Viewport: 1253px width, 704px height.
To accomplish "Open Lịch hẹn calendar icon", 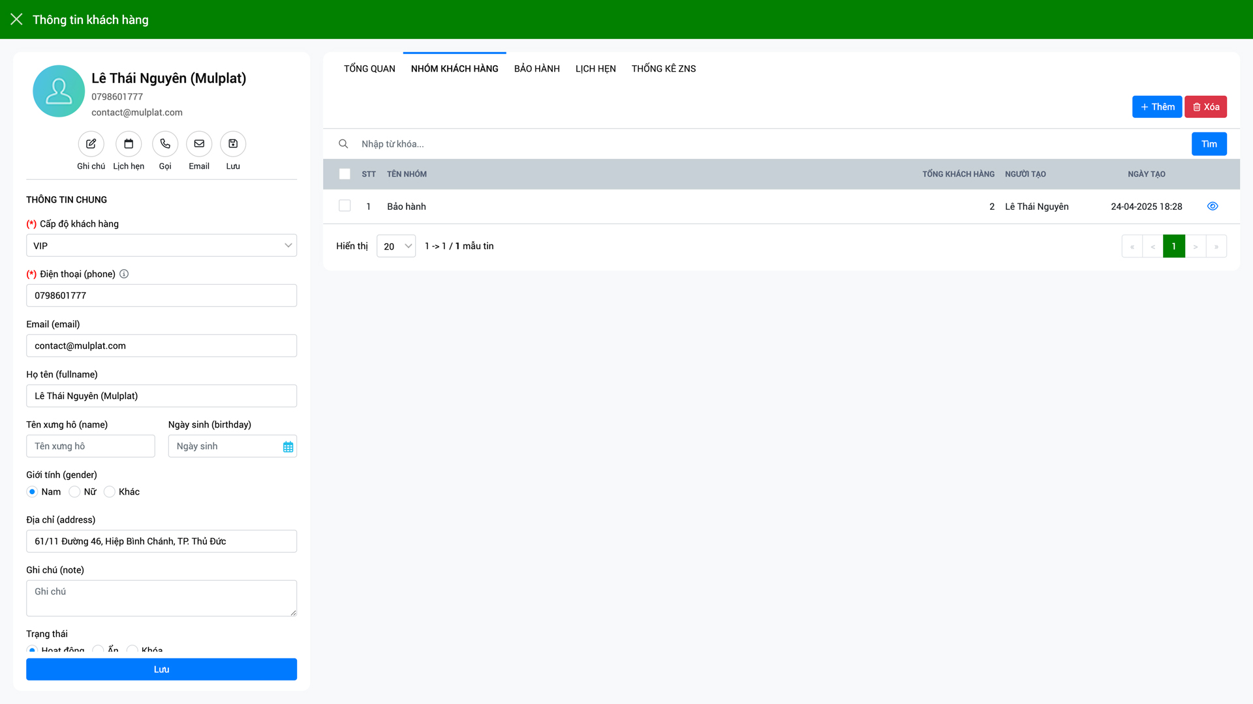I will (x=129, y=144).
